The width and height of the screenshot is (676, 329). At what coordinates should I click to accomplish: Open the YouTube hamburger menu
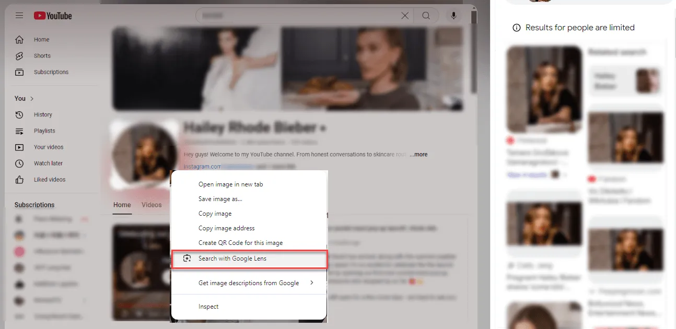tap(19, 15)
